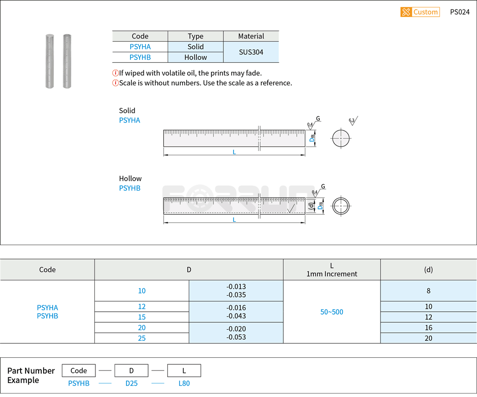Screen dimensions: 477x397
Task: Switch to the Material column header
Action: (x=251, y=36)
